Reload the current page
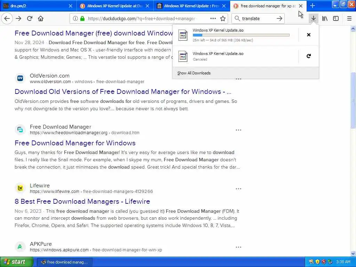The image size is (356, 267). click(x=30, y=19)
